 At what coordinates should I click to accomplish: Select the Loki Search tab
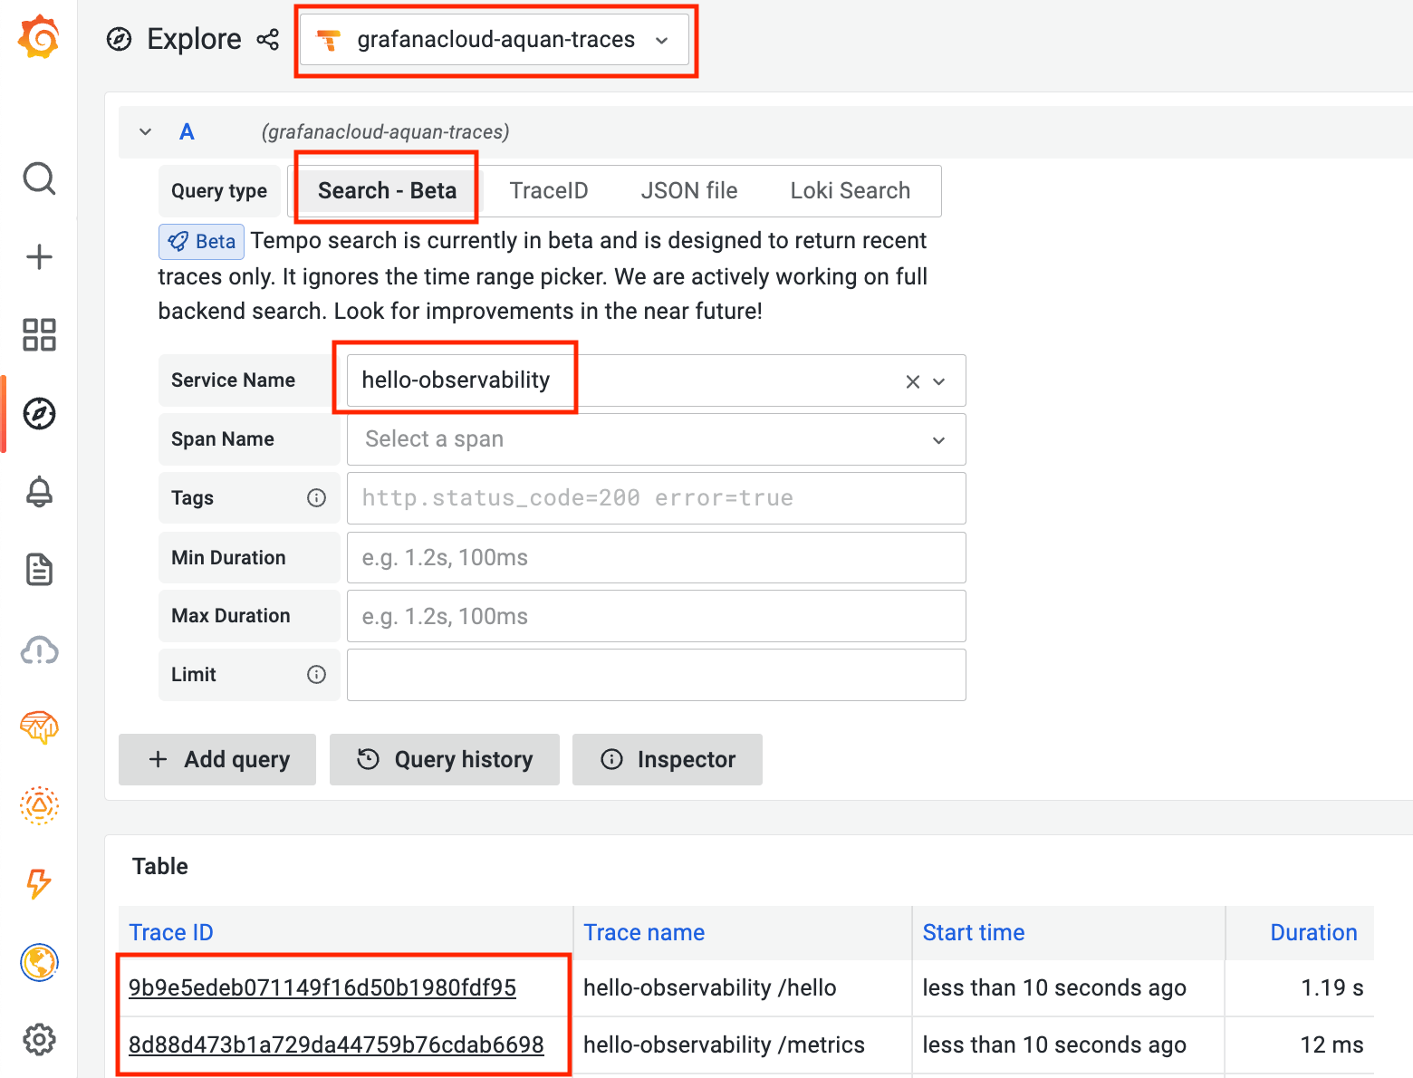(x=850, y=190)
